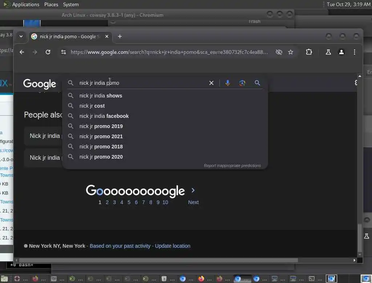Open the tab search dropdown arrow
Viewport: 372px width, 283px height.
coord(21,36)
